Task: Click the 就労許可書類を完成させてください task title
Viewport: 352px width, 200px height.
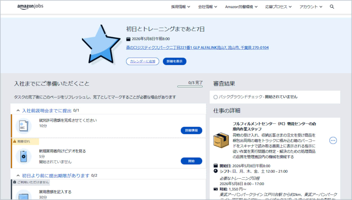Action: 68,120
